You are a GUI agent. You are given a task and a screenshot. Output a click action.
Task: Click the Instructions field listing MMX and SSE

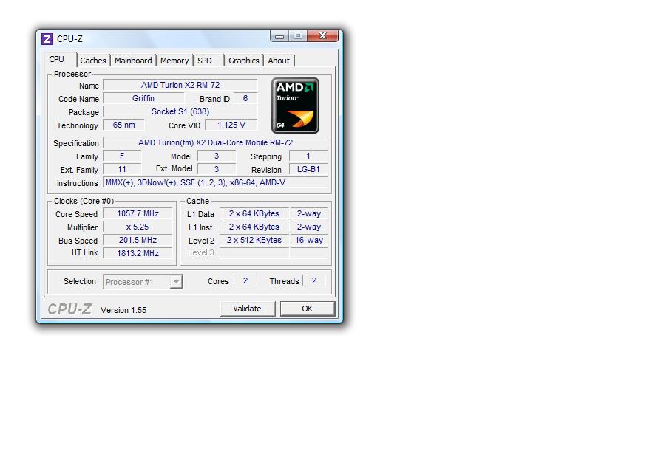tap(215, 183)
